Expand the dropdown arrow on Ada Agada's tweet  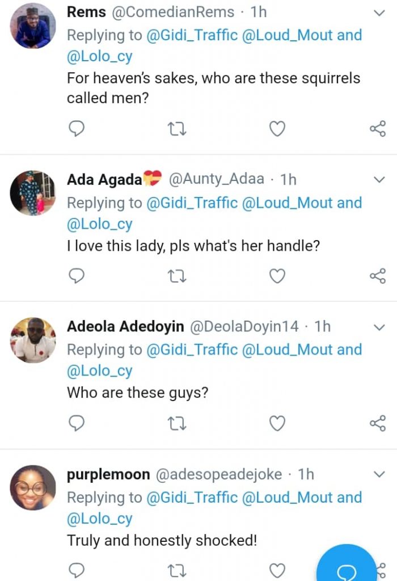pos(379,180)
